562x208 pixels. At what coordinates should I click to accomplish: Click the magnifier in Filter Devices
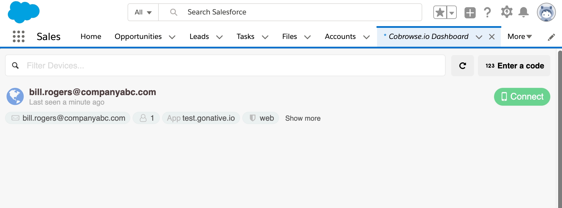tap(16, 65)
